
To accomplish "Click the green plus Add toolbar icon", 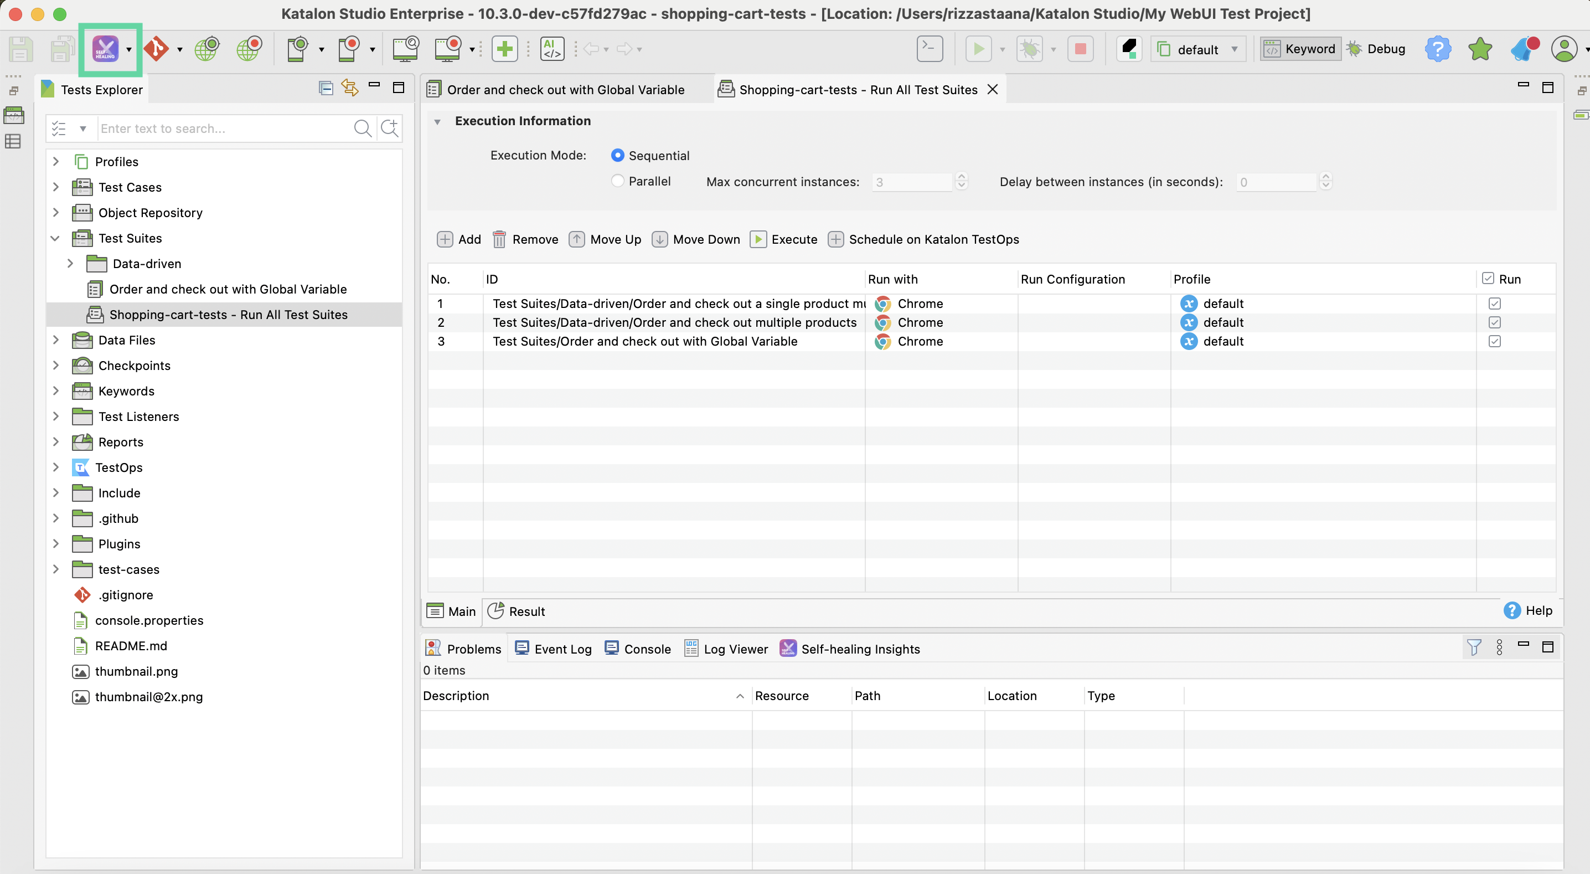I will click(x=504, y=49).
